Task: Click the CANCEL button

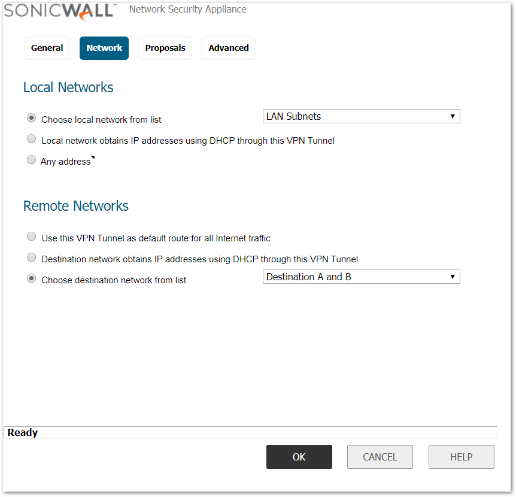Action: pyautogui.click(x=380, y=457)
